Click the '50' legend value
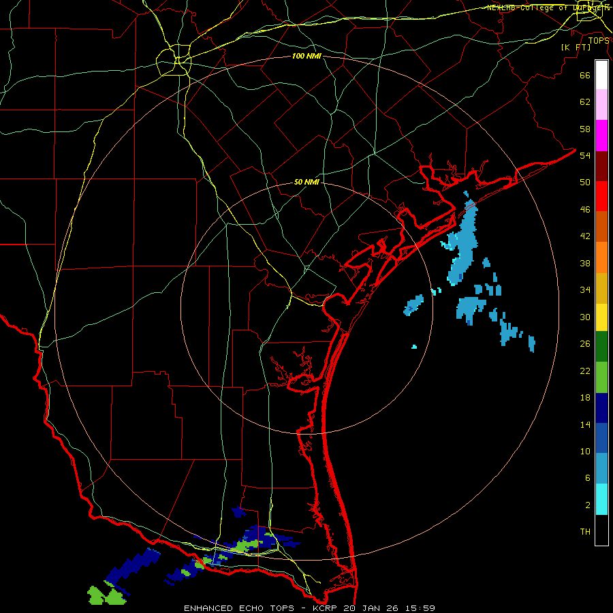The image size is (613, 613). 585,182
